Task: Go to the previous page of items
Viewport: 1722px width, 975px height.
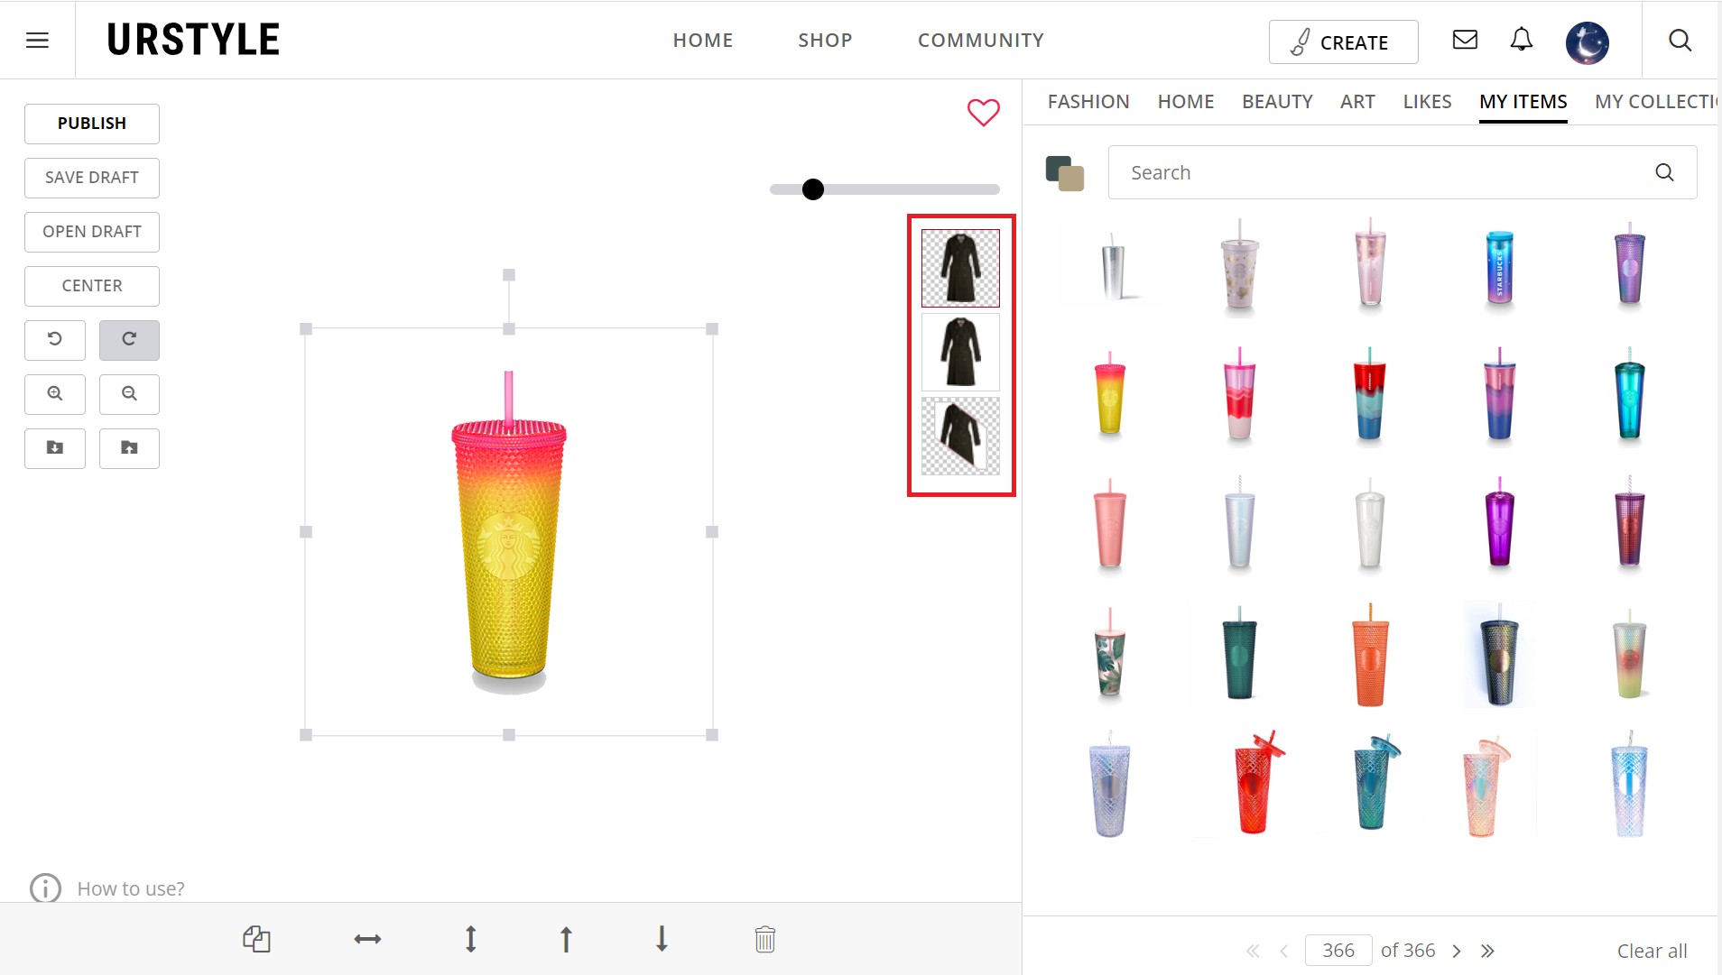Action: click(x=1283, y=951)
